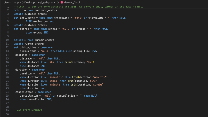Viewport: 208px width, 117px height.
Task: Place cursor in 'distance = case when' line
Action: point(30,55)
